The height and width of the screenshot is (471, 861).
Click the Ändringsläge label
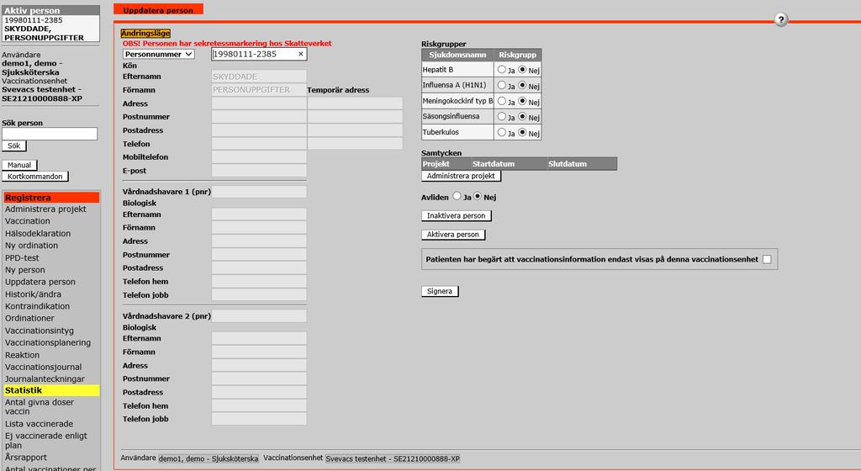(145, 34)
